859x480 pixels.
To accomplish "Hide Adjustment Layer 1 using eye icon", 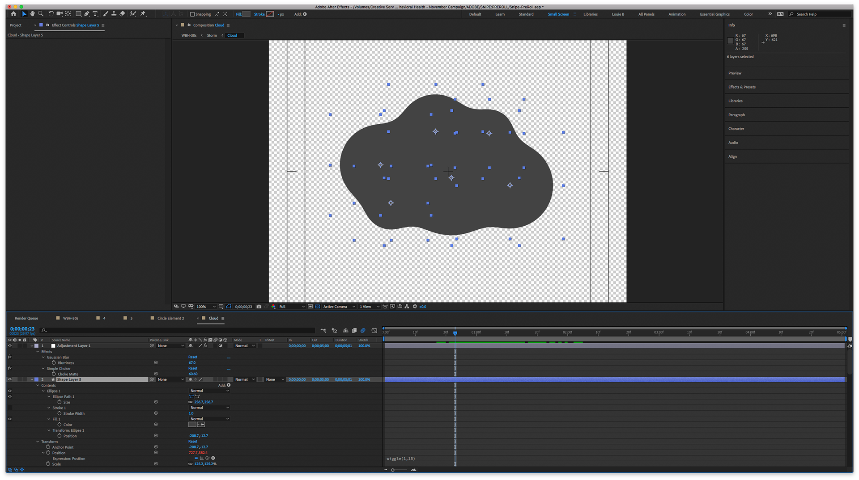I will pos(10,345).
